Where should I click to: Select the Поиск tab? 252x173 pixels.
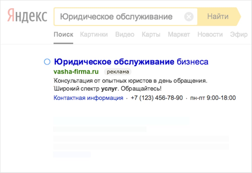click(64, 34)
